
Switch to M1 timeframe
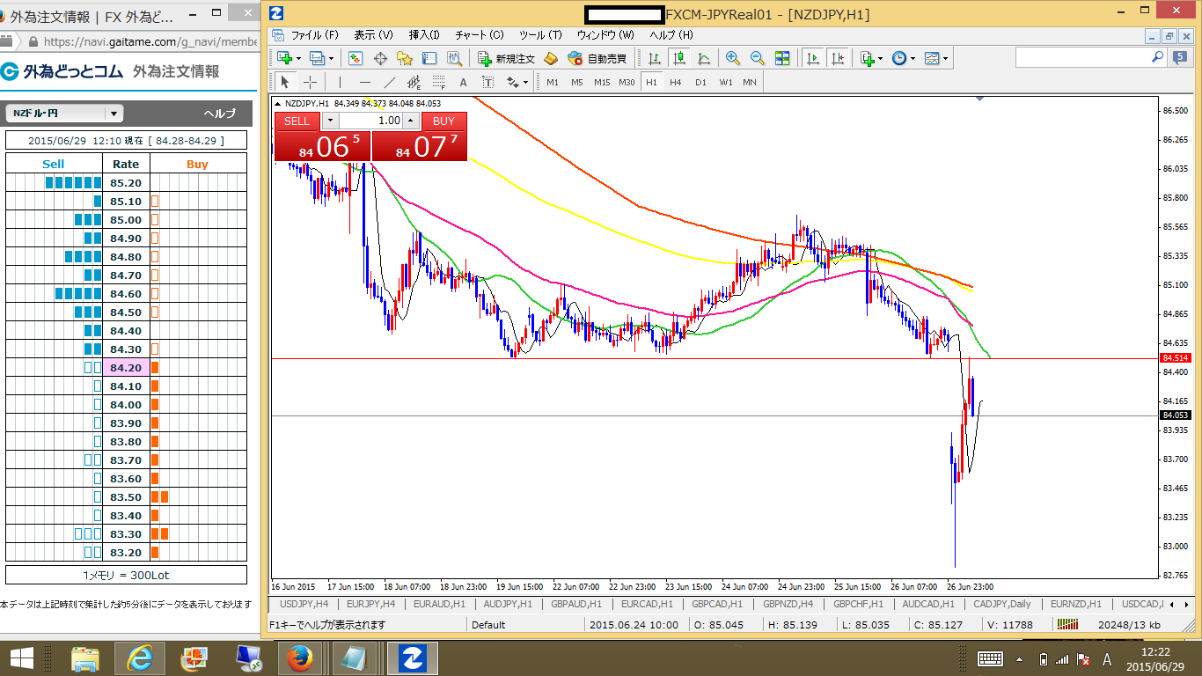coord(553,82)
